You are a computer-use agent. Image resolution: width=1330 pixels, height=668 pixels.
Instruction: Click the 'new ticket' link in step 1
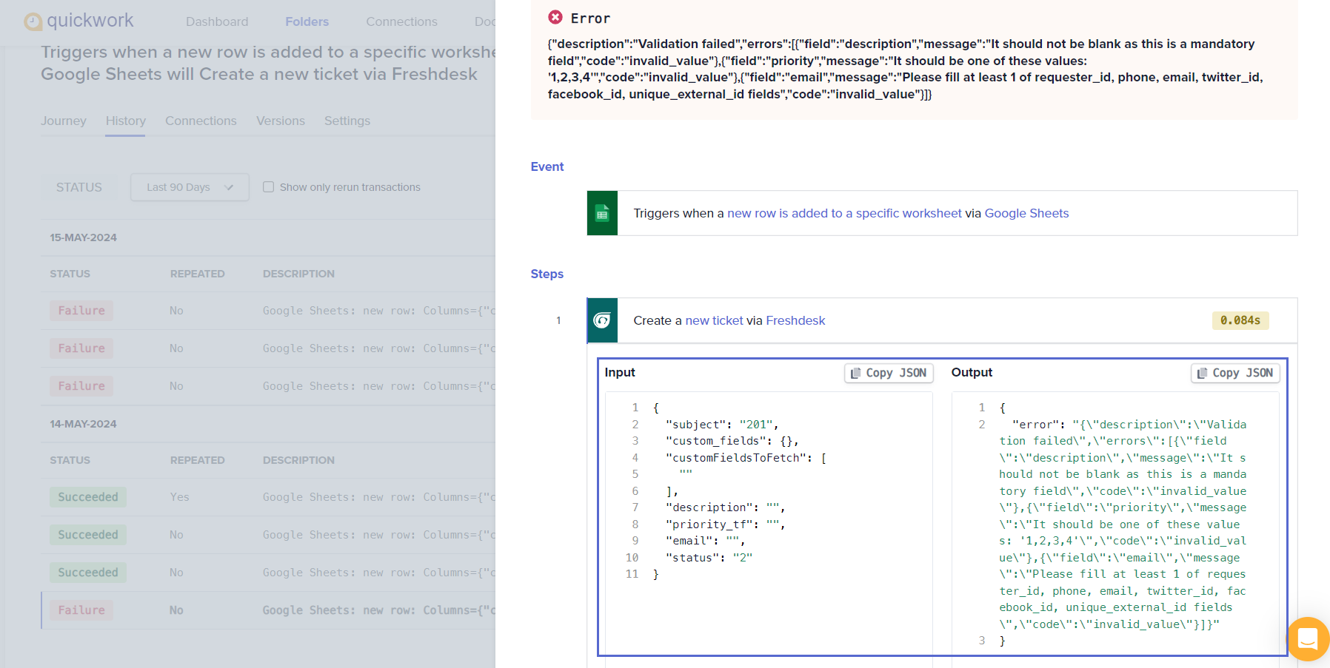coord(714,320)
